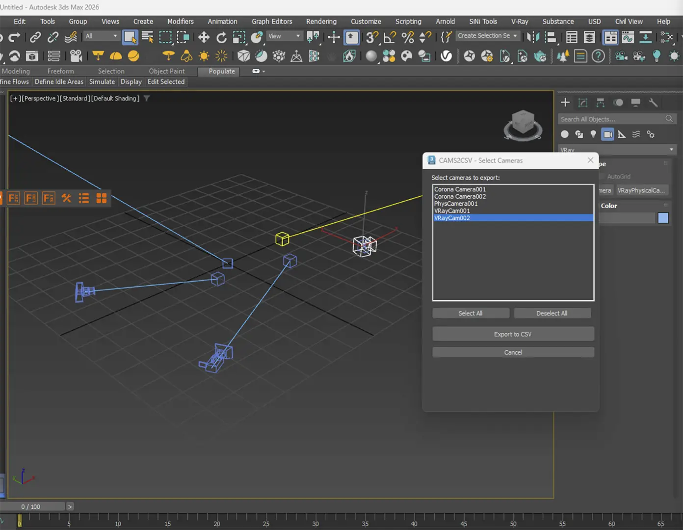Click the Redo arrow icon
683x530 pixels.
[15, 37]
